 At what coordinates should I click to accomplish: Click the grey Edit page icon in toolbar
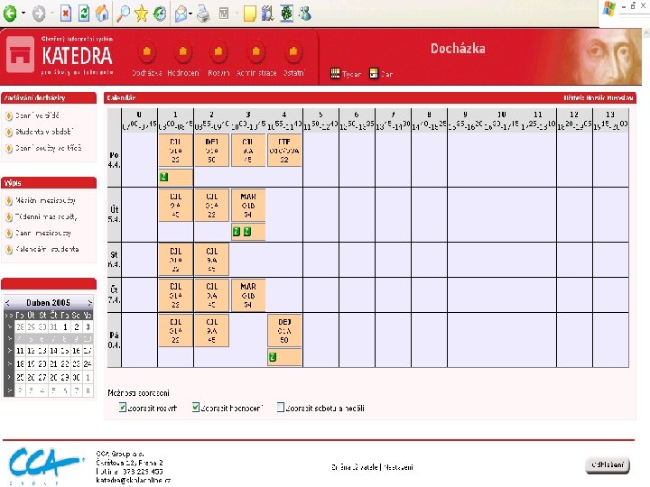pyautogui.click(x=224, y=14)
